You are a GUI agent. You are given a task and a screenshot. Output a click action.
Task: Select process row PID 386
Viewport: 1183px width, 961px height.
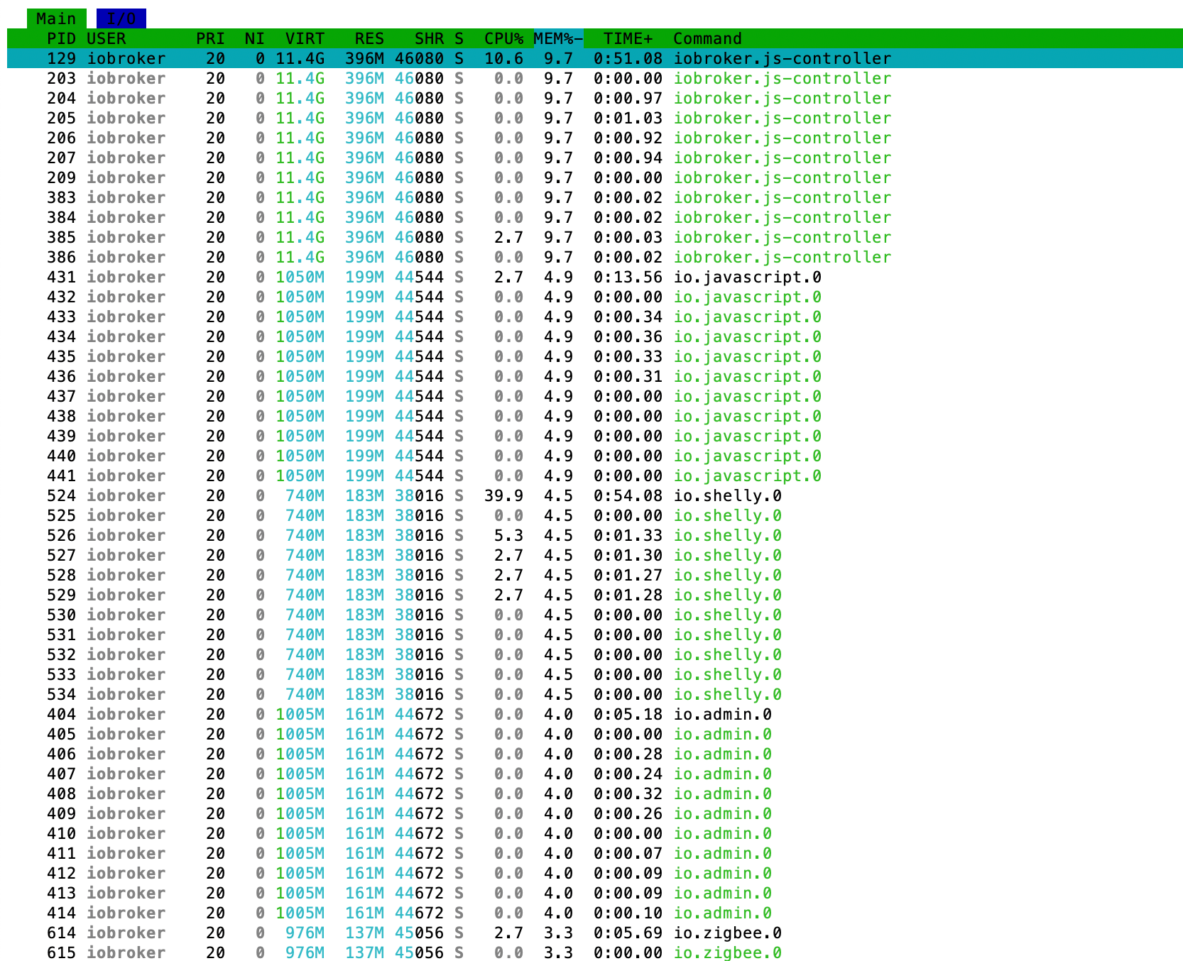point(595,257)
